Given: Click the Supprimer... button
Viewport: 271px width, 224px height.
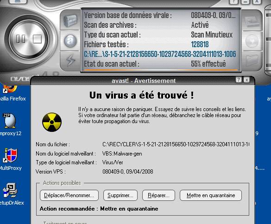Looking at the screenshot, I should (120, 195).
